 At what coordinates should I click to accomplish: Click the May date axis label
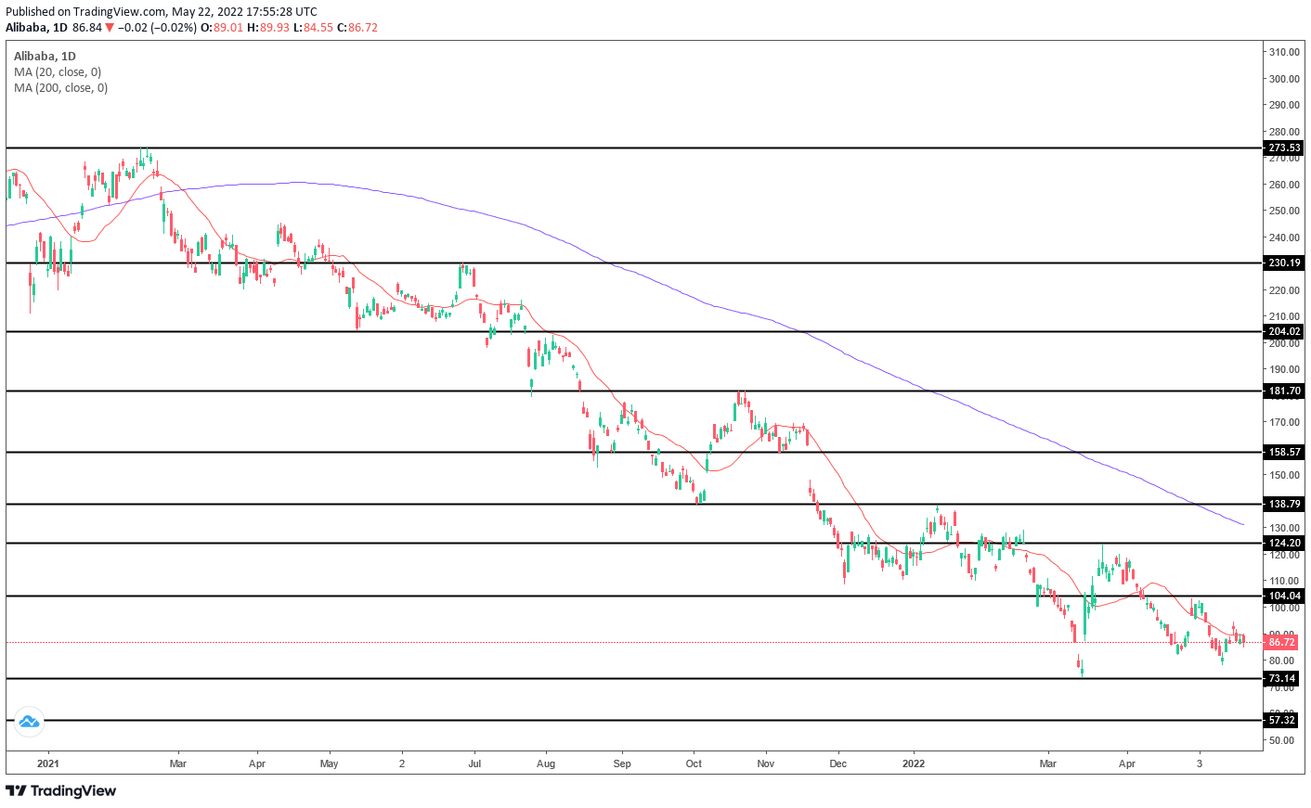[x=329, y=763]
